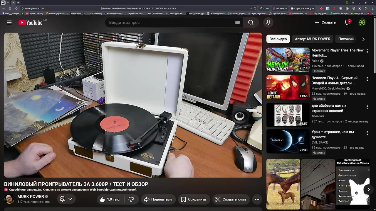This screenshot has height=211, width=376.
Task: Open the YouTube hamburger guide menu
Action: tap(9, 23)
